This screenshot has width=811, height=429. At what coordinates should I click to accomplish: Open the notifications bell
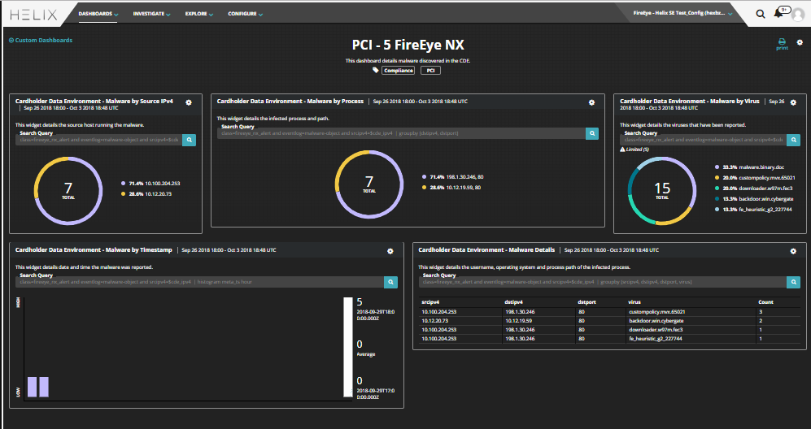[x=778, y=14]
